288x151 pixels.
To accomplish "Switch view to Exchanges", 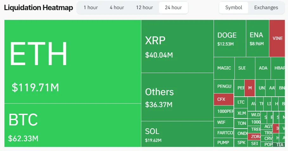I will pyautogui.click(x=266, y=8).
